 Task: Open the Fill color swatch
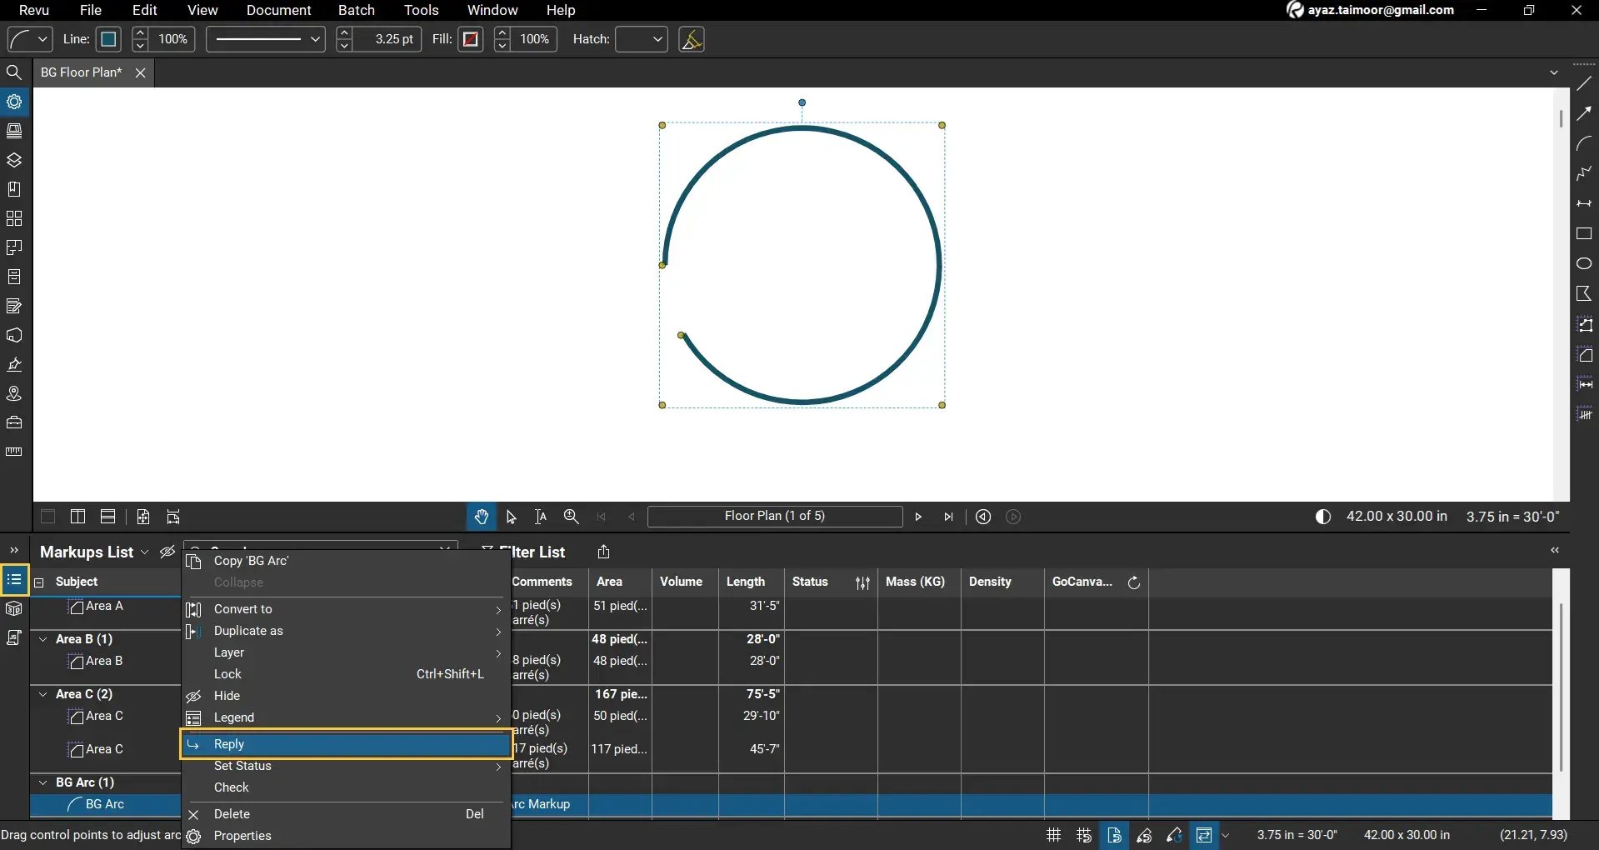coord(470,39)
